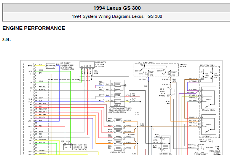Click the distributor connector box
Viewport: 230px width, 155px height.
point(87,65)
